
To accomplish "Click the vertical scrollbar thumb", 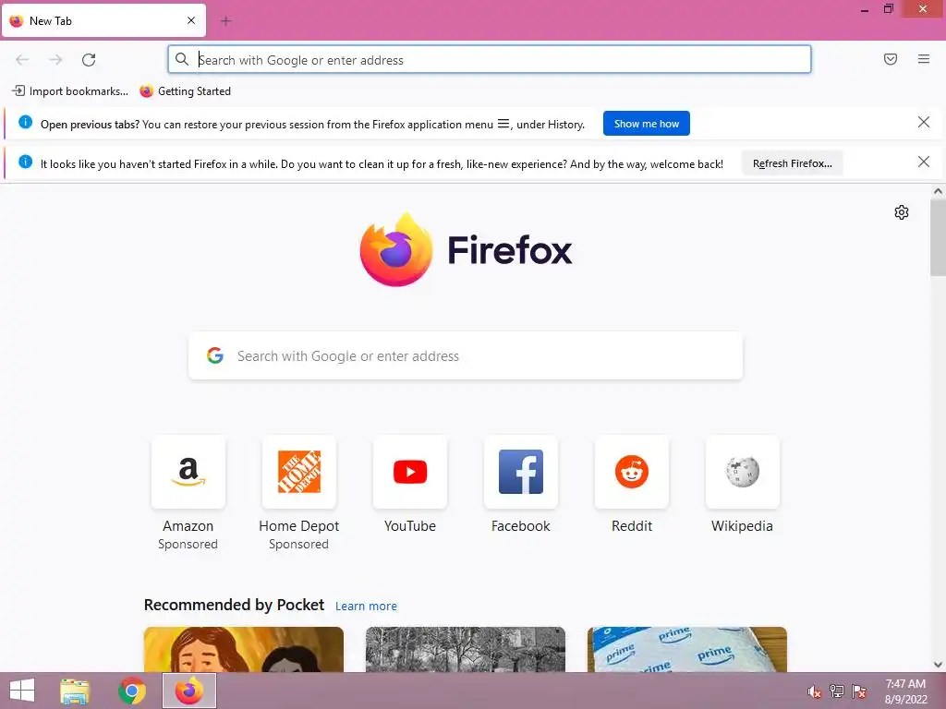I will [938, 237].
